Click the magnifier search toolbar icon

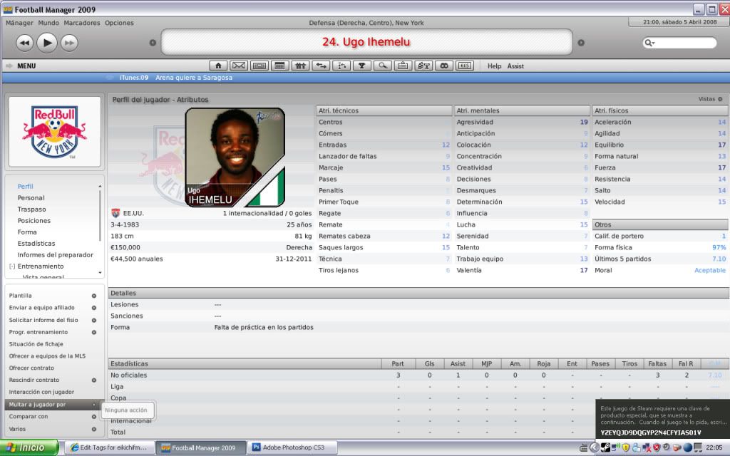(x=382, y=66)
